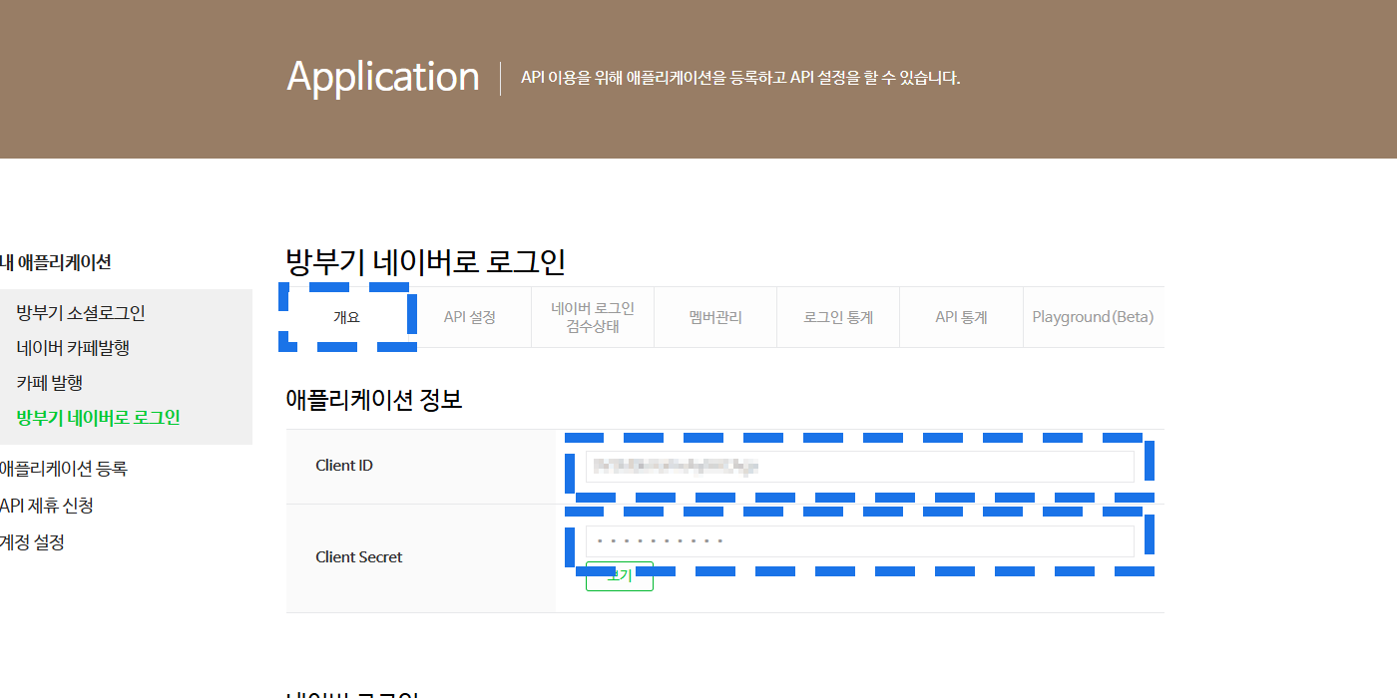Select 방부기 소셜로그인 in the sidebar

click(x=81, y=313)
